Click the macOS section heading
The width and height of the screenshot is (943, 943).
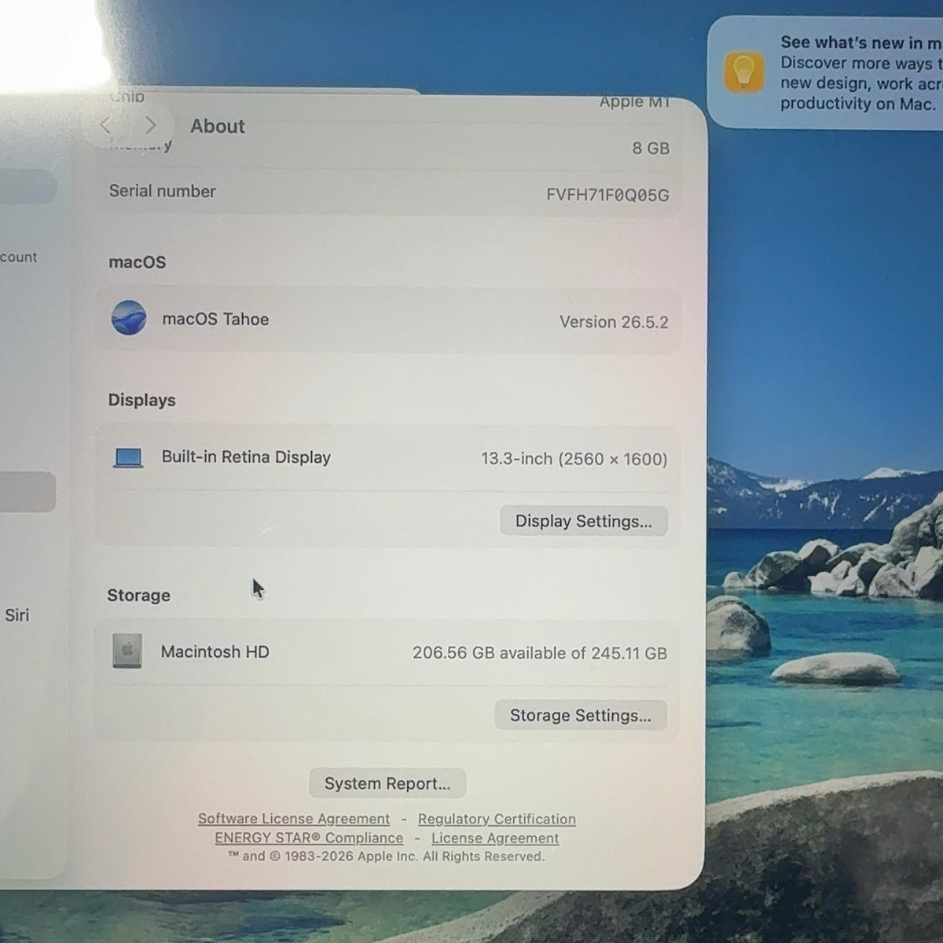[137, 262]
